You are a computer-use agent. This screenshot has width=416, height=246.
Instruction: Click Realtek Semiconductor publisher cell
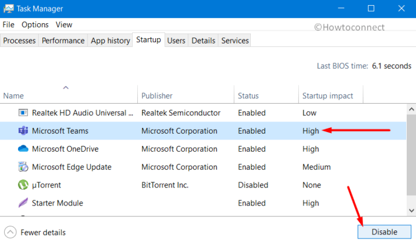181,113
